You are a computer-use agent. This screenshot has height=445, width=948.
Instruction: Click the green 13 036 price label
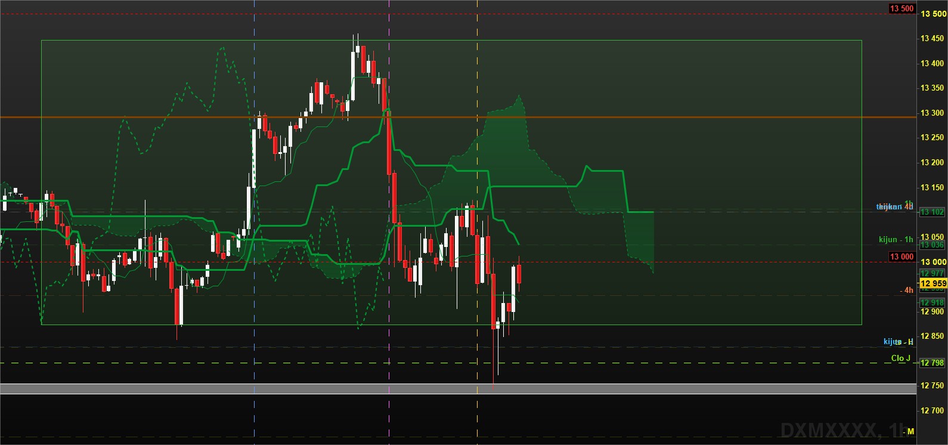click(932, 245)
